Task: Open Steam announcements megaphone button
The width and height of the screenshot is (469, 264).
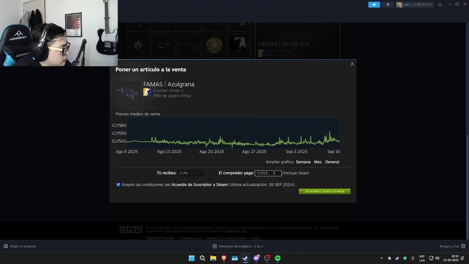Action: coord(374,4)
